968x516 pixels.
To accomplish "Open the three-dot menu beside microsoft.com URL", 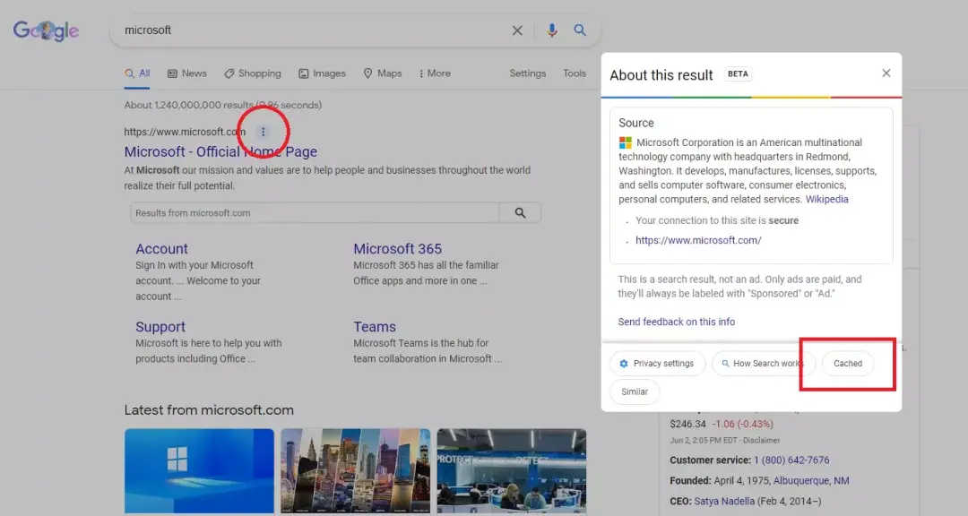I will pos(263,132).
